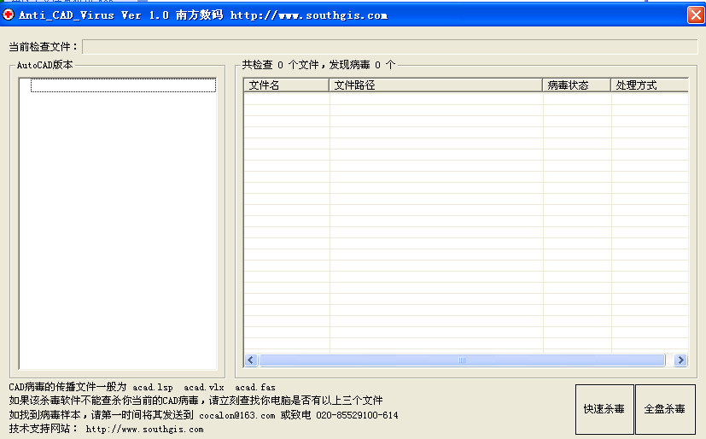
Task: Click the horizontal scrollbar thumb in results
Action: click(x=461, y=360)
